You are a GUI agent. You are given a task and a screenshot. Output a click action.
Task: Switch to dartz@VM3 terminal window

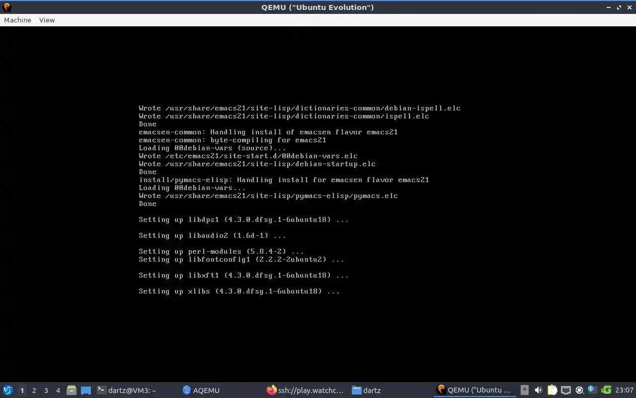tap(136, 390)
